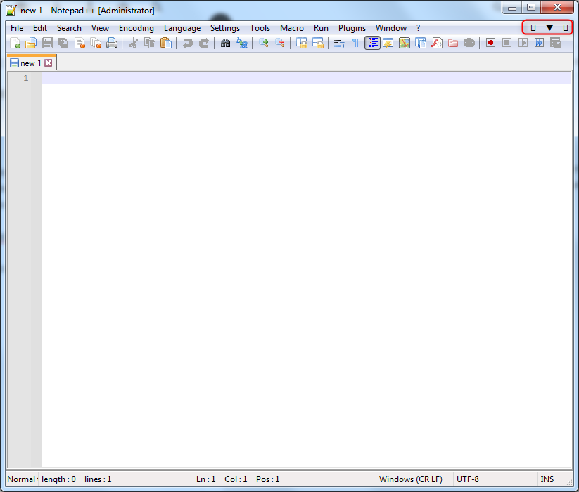Image resolution: width=579 pixels, height=492 pixels.
Task: Click the Open file folder icon
Action: 31,43
